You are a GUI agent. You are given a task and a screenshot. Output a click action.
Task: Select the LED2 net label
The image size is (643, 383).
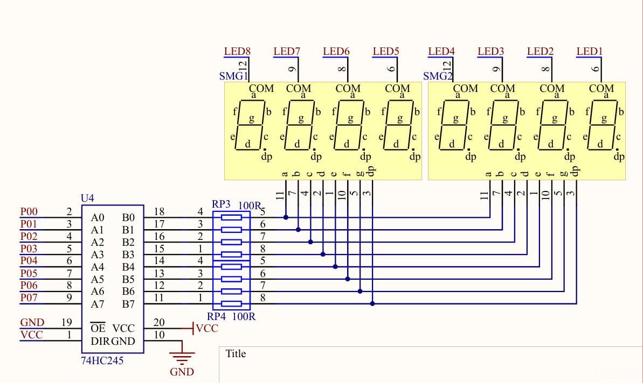[540, 52]
